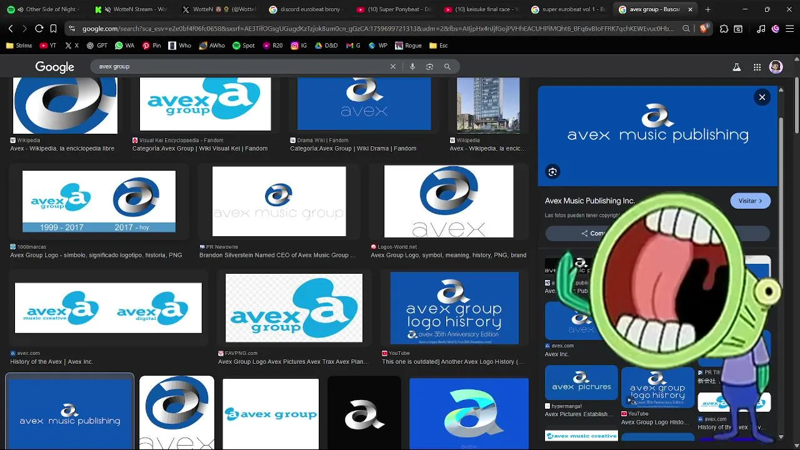
Task: Select the avex music group white thumbnail
Action: coord(279,201)
